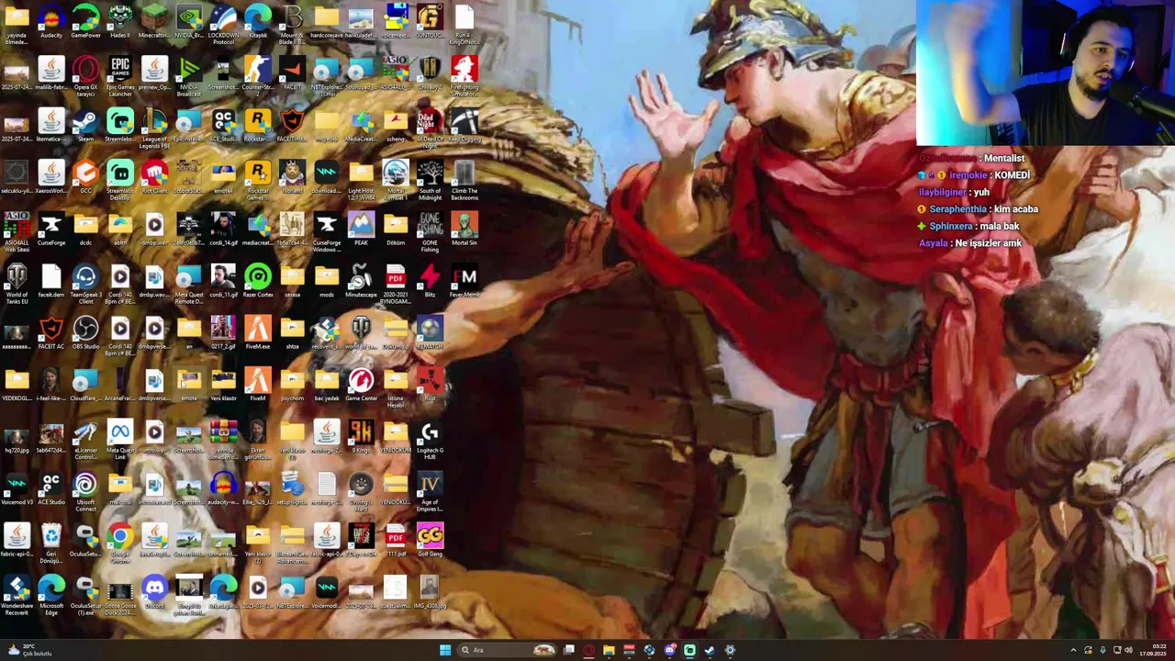1175x661 pixels.
Task: Select the Fever Meme icon
Action: click(464, 281)
